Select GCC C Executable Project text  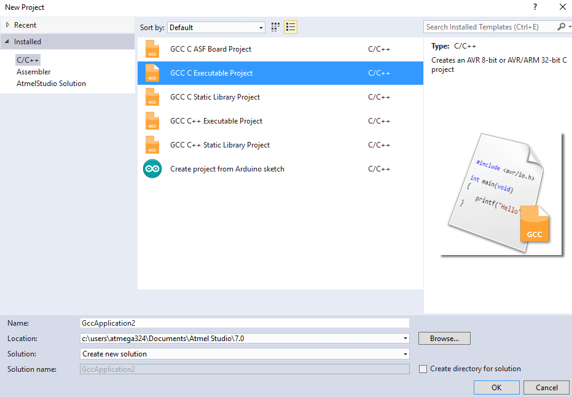coord(211,73)
